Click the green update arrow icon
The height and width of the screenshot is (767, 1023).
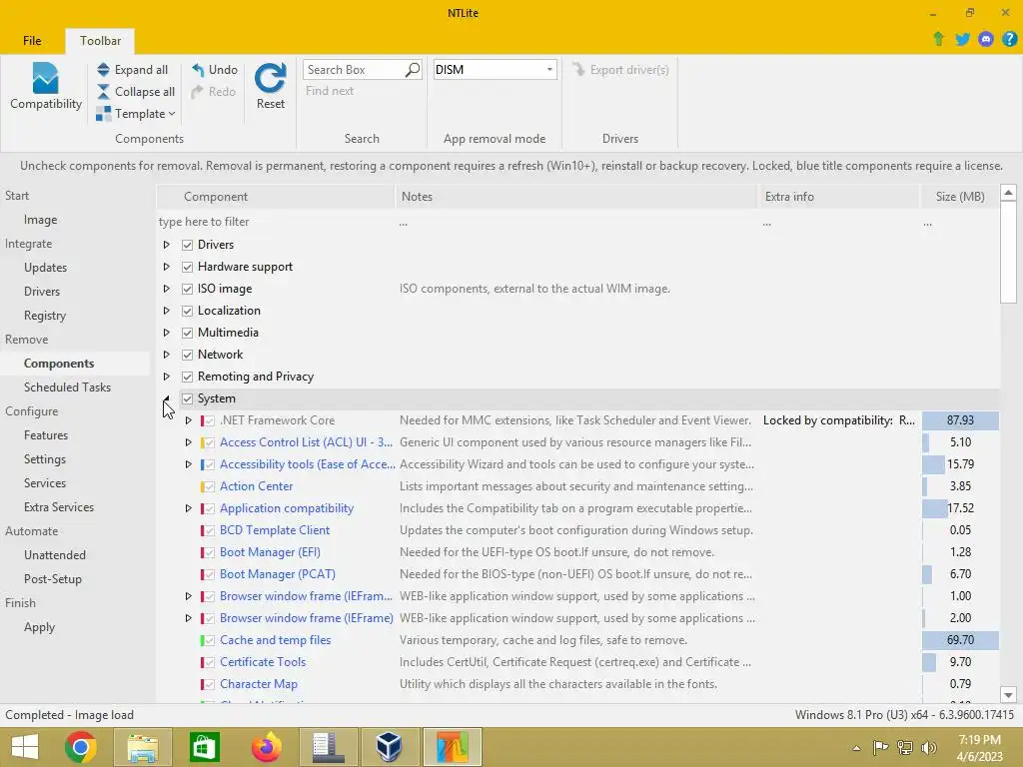coord(939,39)
